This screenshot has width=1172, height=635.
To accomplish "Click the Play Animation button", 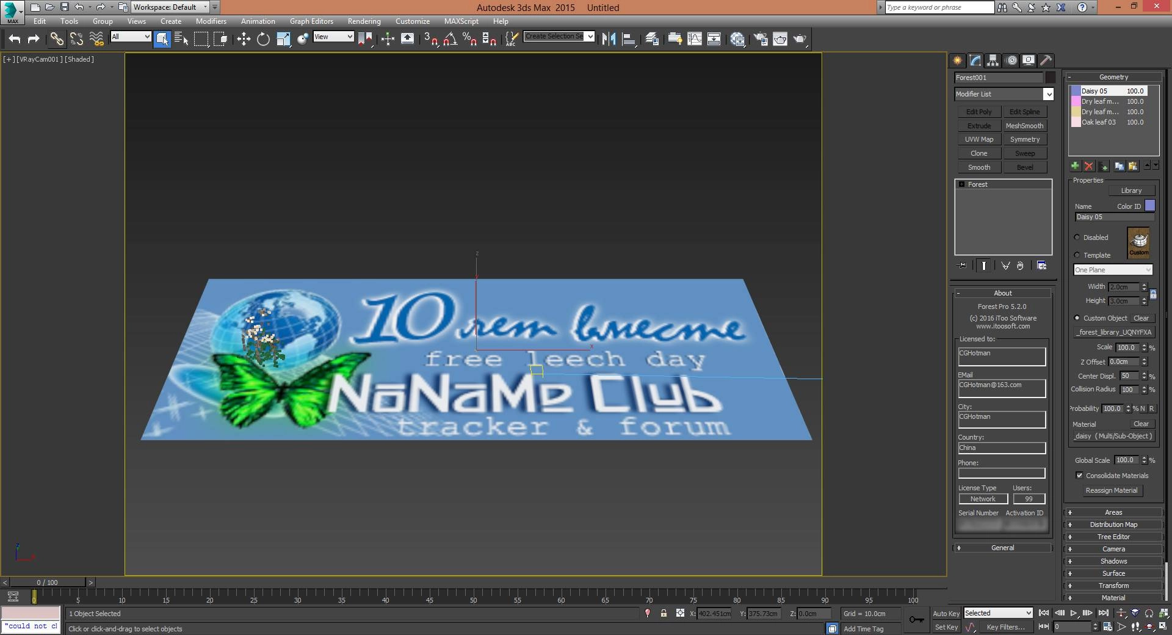I will pyautogui.click(x=1073, y=613).
